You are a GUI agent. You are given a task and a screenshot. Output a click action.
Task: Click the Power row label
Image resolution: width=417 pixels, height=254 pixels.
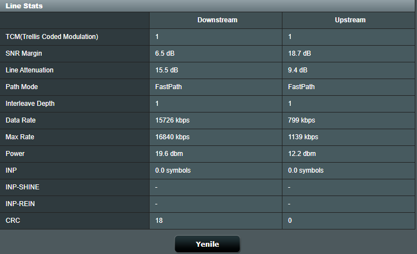click(x=15, y=154)
